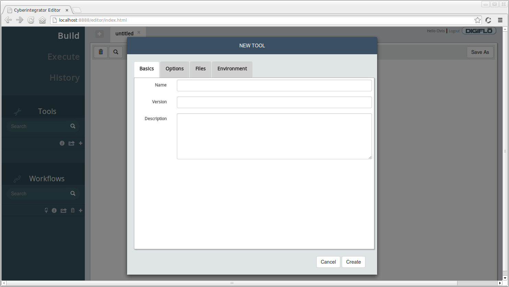Close the untitled workflow tab

pyautogui.click(x=139, y=33)
